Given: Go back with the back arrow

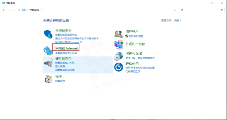Looking at the screenshot, I should (4, 10).
